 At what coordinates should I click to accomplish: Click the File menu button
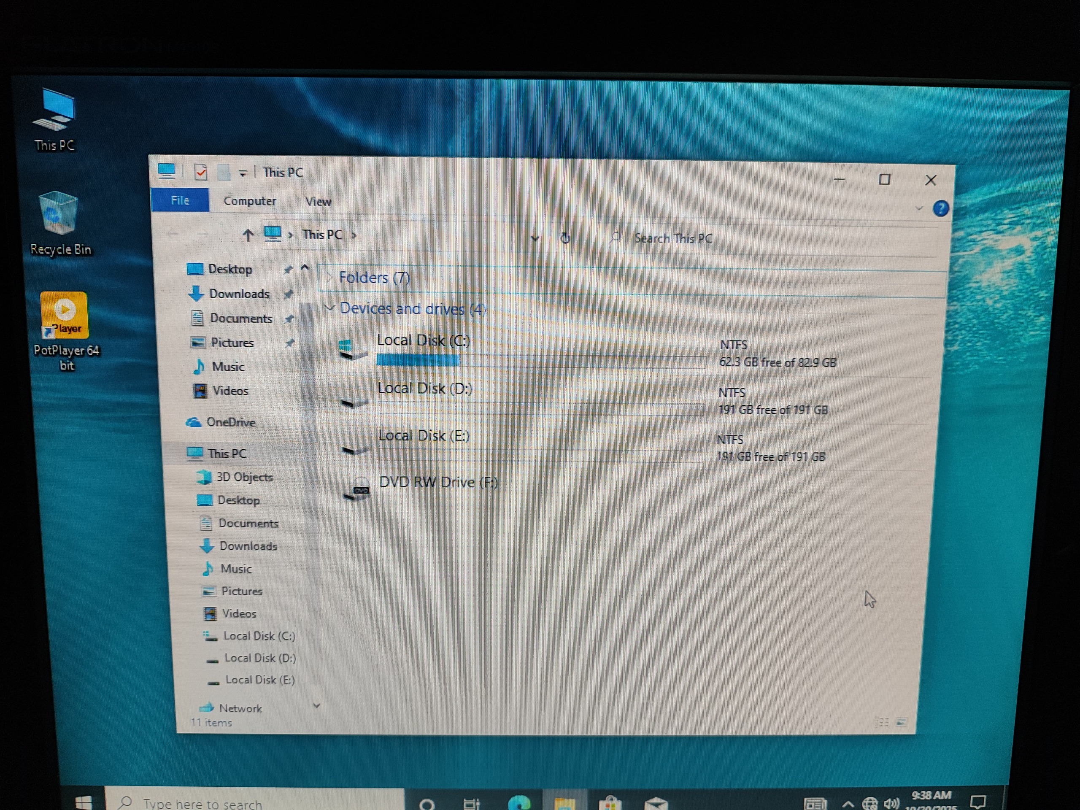180,201
